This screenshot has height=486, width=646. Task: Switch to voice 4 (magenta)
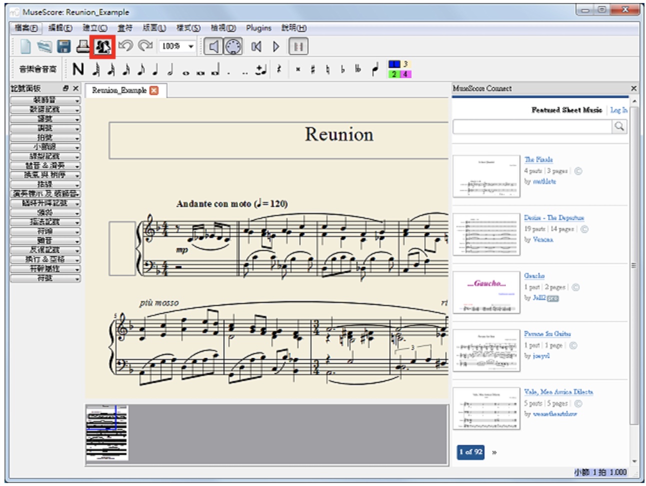point(405,74)
